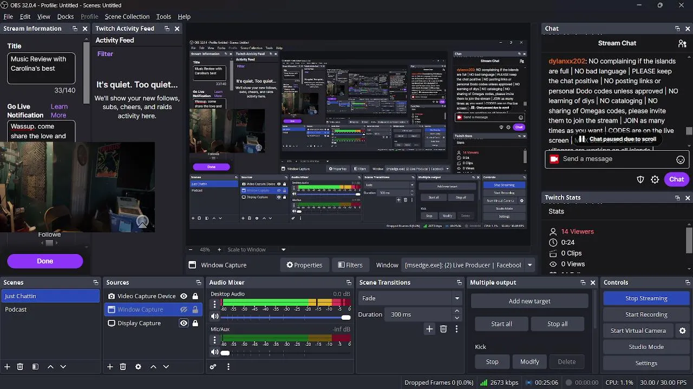The width and height of the screenshot is (693, 389).
Task: Click the chat shield mod icon
Action: coord(640,179)
